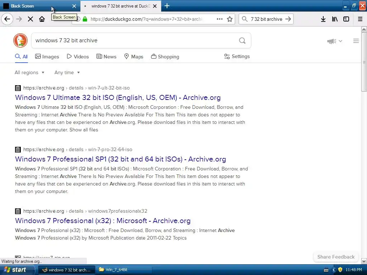Click favicon next to windows7professionalx32
Screen dimensions: 367x275
click(x=18, y=211)
